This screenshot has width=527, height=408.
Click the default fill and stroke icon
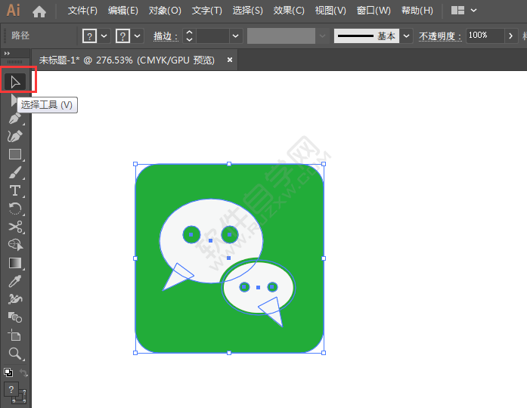tap(8, 372)
